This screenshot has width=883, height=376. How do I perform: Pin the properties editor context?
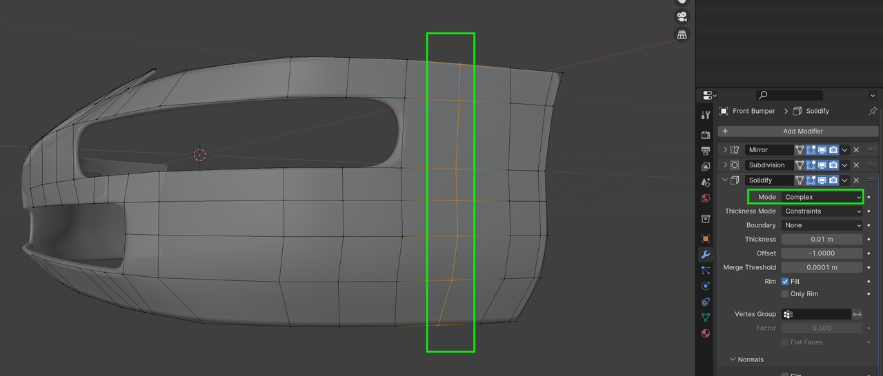click(x=873, y=111)
